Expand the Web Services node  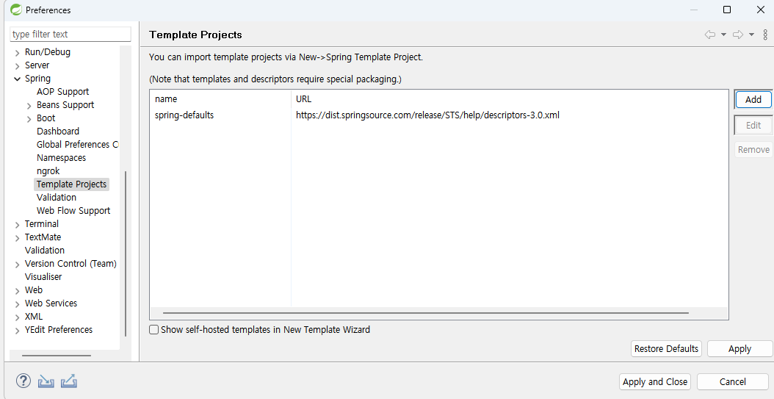(18, 303)
